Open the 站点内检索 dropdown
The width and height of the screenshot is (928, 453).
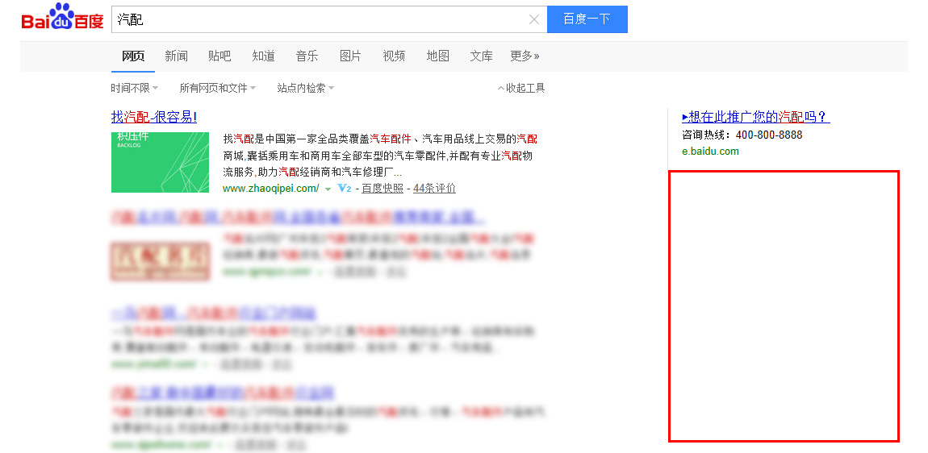(x=305, y=88)
